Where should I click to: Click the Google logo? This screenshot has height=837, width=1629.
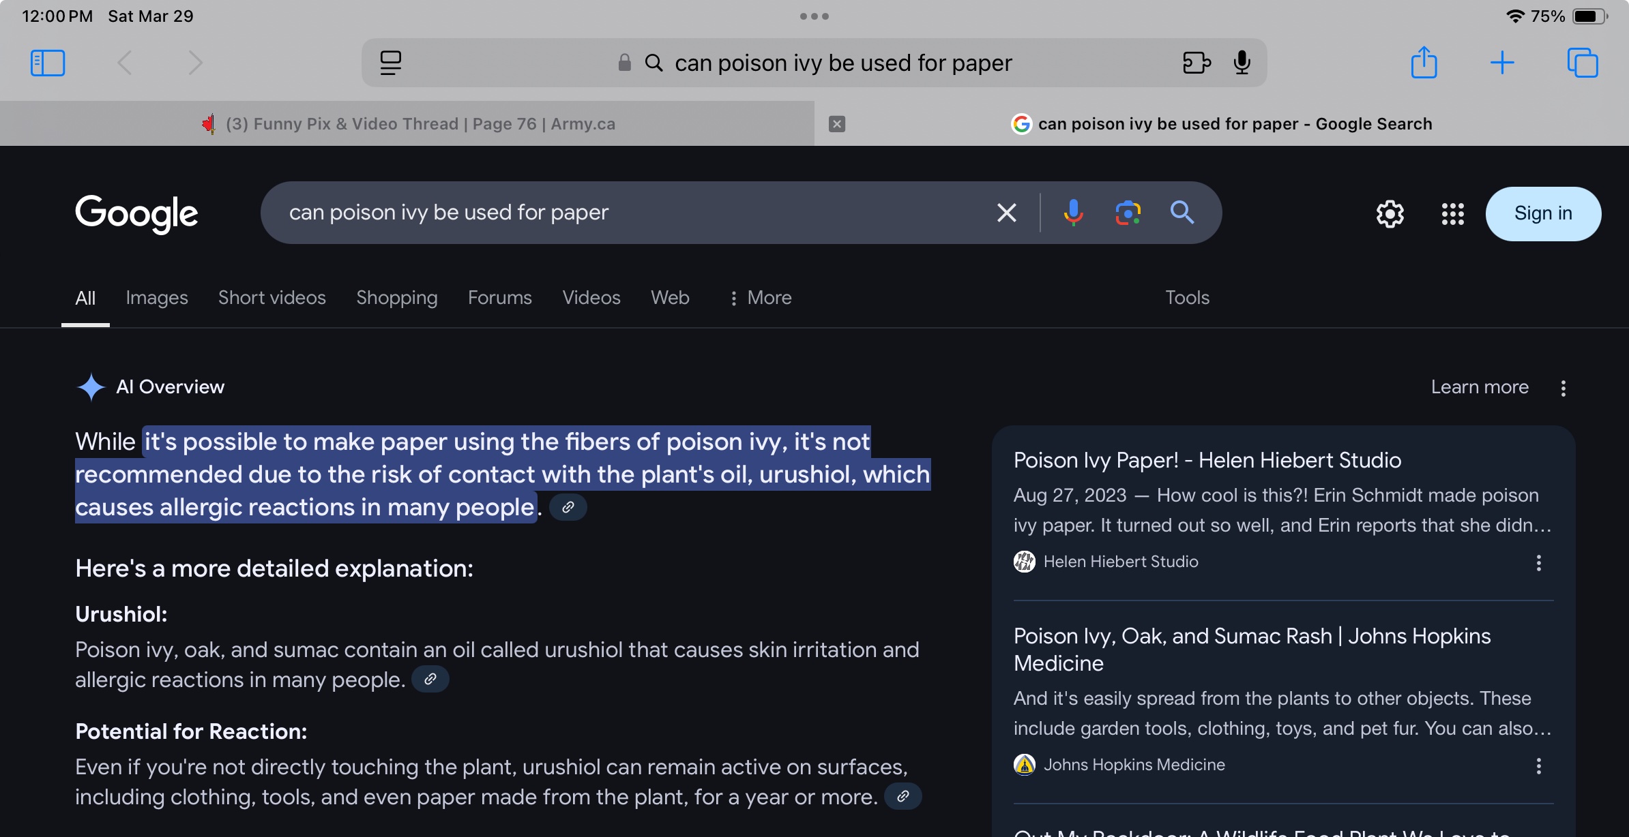coord(136,213)
